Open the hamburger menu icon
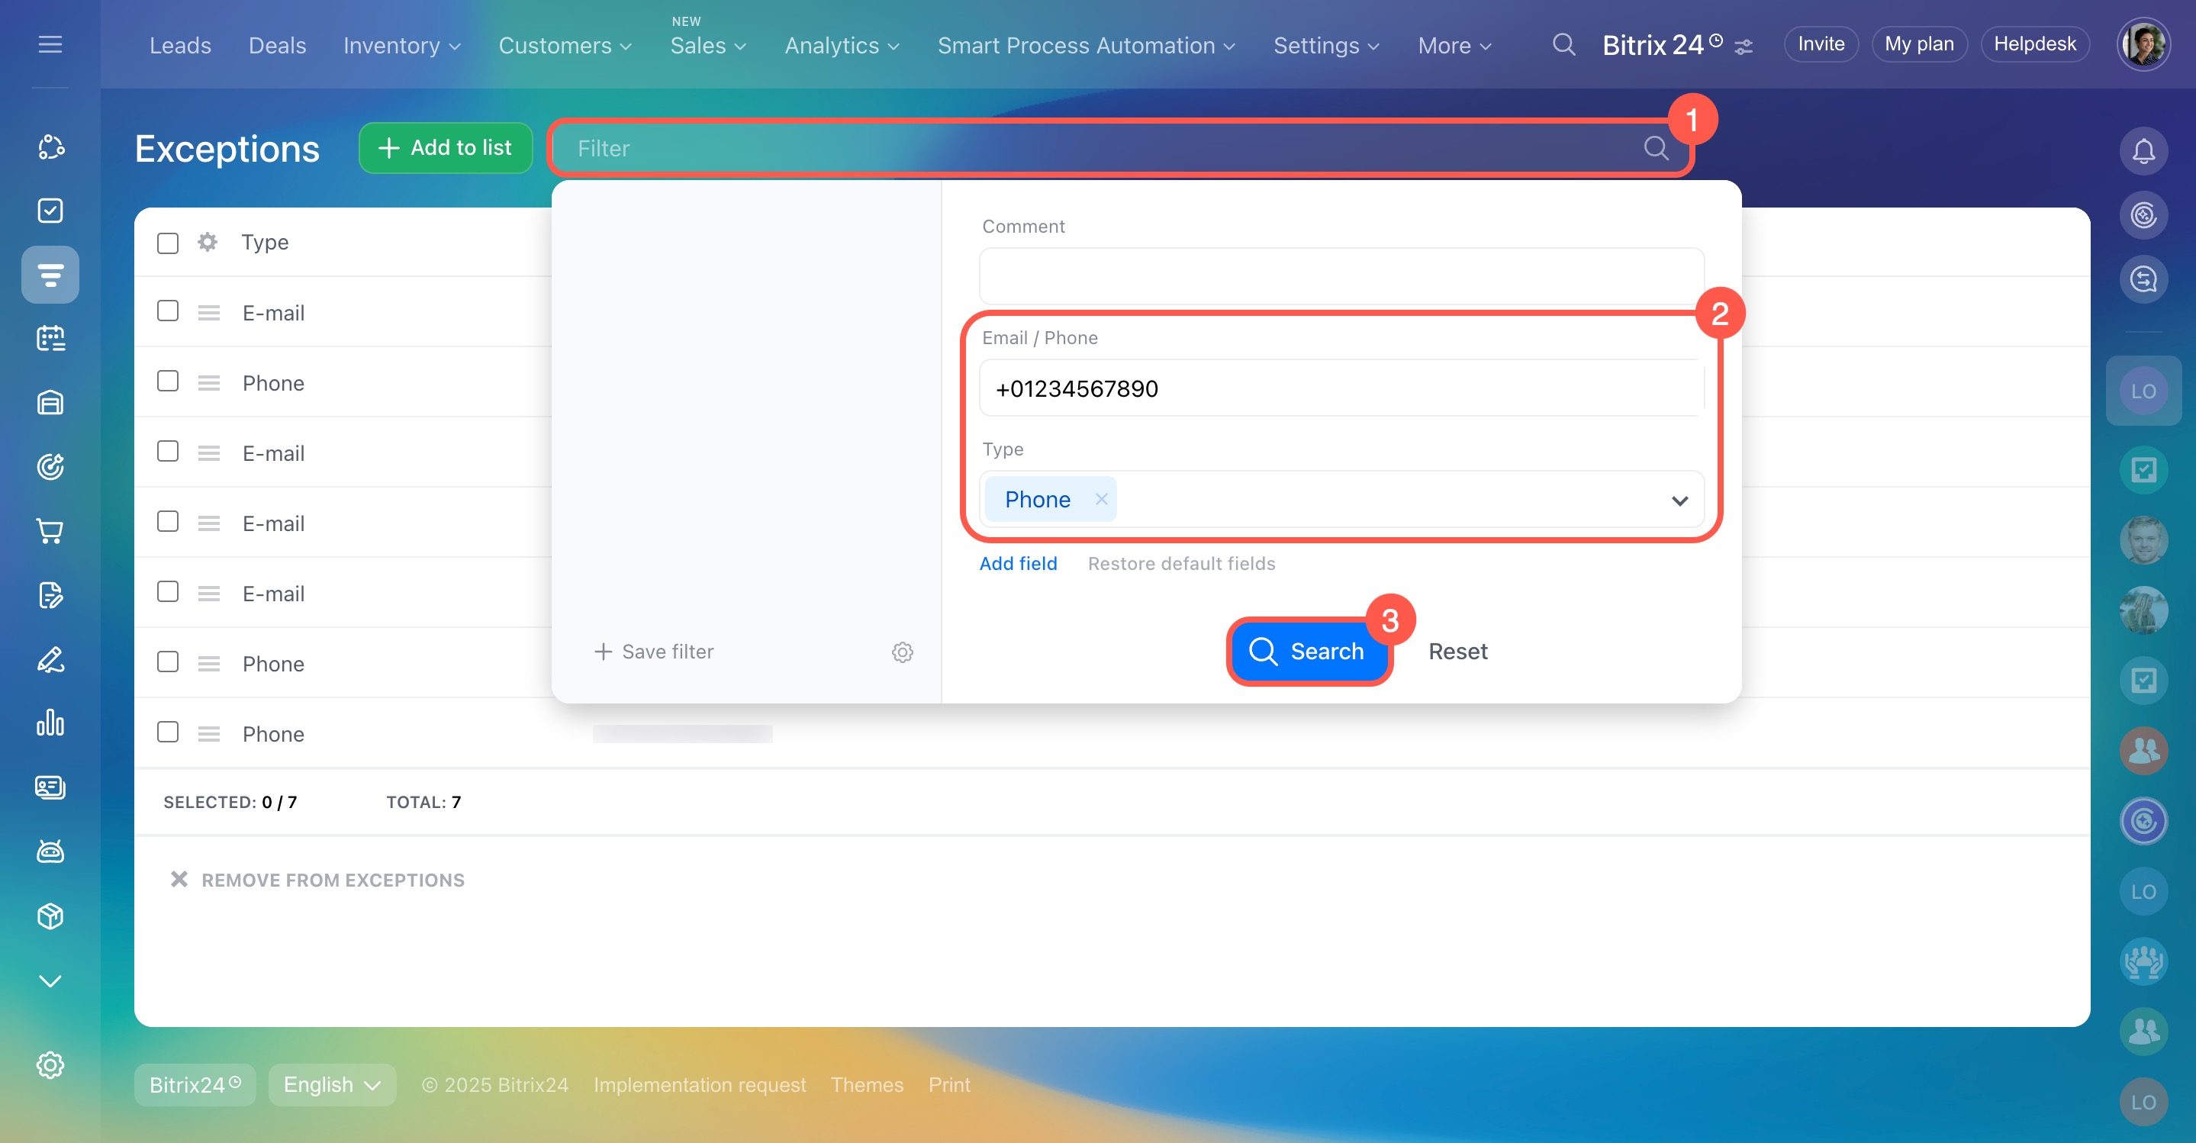This screenshot has height=1143, width=2196. pyautogui.click(x=50, y=44)
